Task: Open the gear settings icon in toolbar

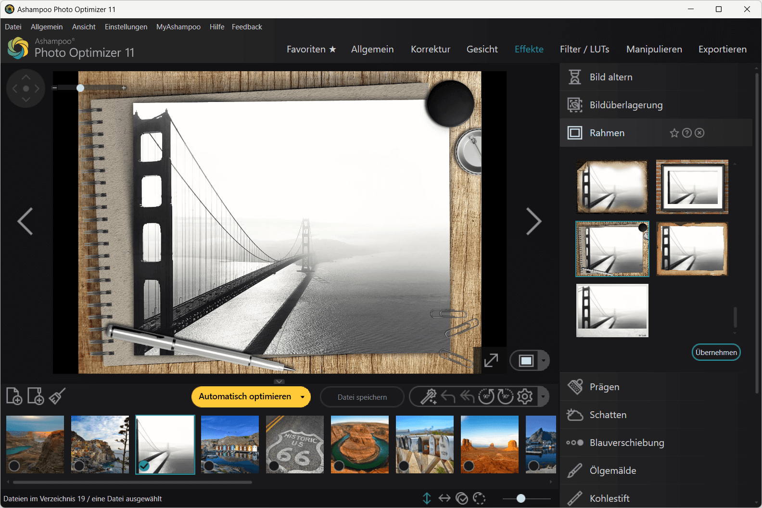Action: (x=525, y=397)
